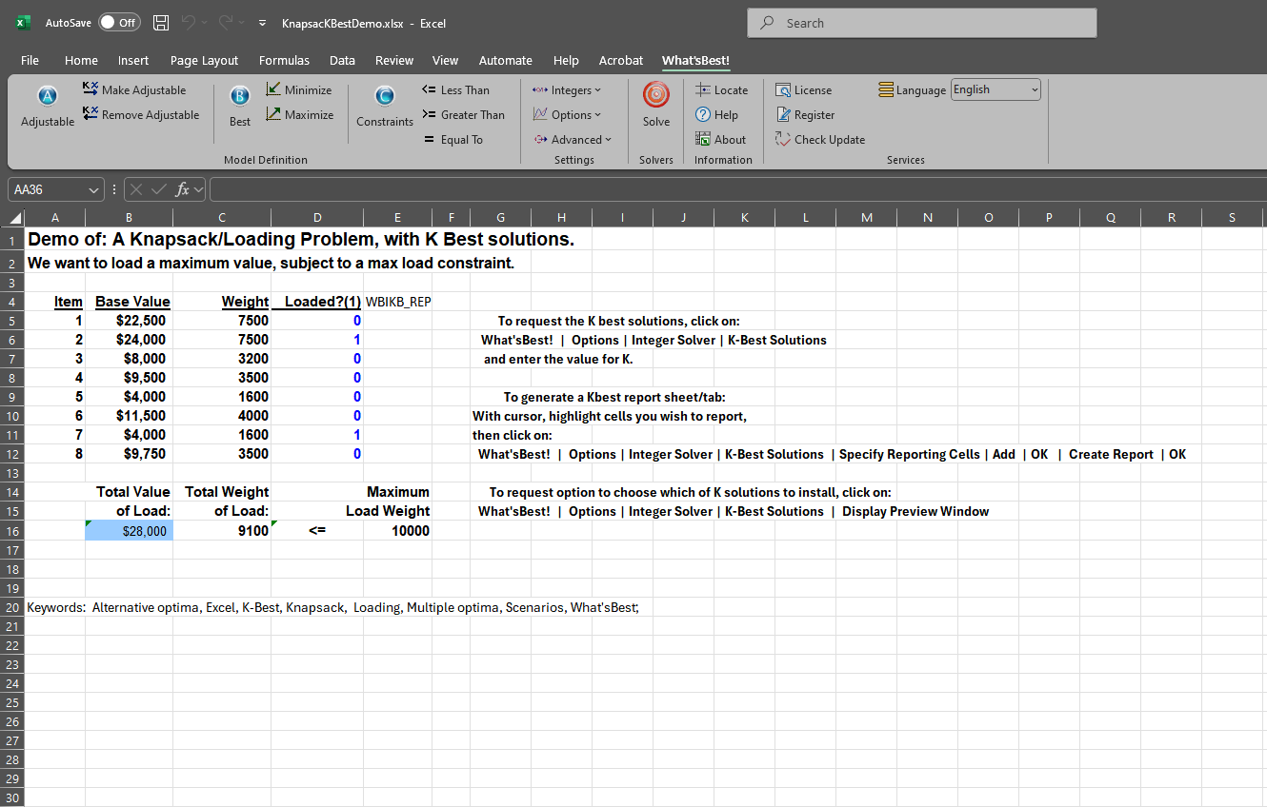Image resolution: width=1267 pixels, height=807 pixels.
Task: Click Remove Adjustable in ribbon
Action: click(x=141, y=114)
